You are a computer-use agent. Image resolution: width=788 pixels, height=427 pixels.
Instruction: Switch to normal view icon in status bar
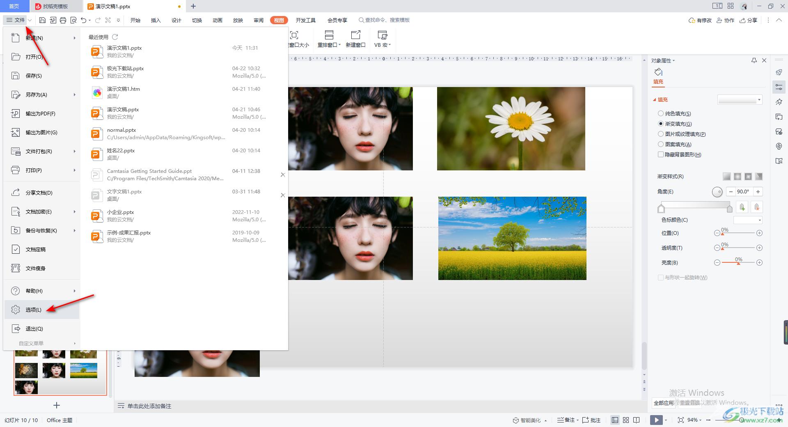point(615,420)
